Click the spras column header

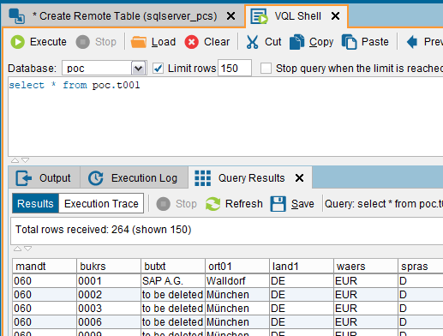(x=421, y=267)
